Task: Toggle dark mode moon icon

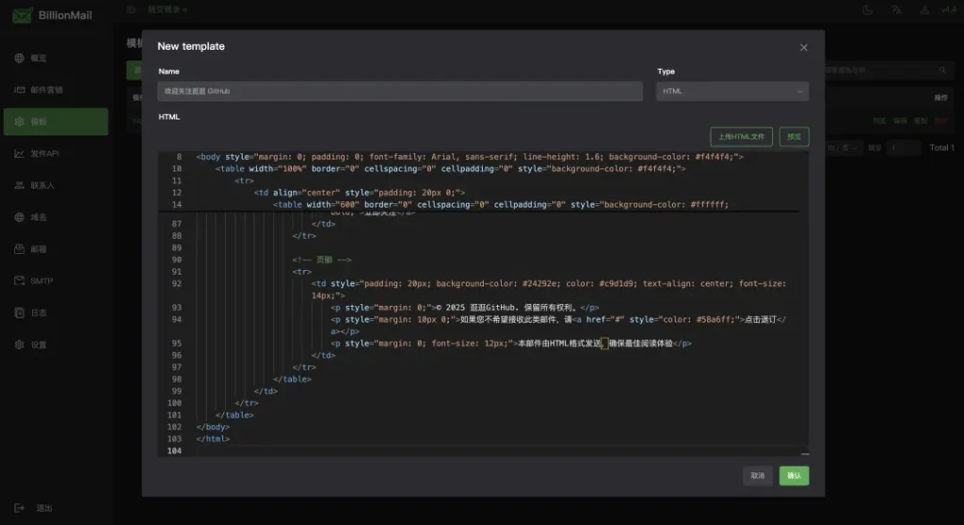Action: (867, 9)
